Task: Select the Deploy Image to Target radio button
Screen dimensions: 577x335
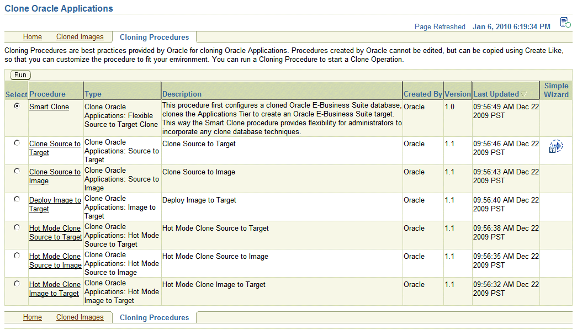Action: pyautogui.click(x=17, y=199)
